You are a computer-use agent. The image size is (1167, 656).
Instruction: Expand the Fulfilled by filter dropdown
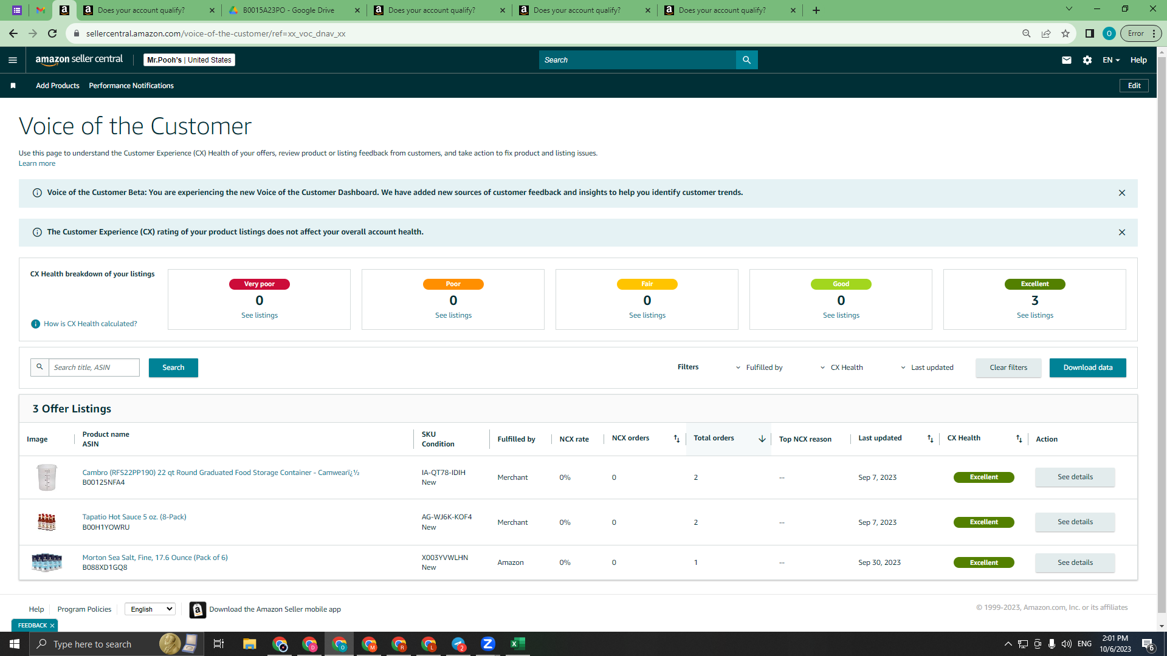pyautogui.click(x=759, y=368)
